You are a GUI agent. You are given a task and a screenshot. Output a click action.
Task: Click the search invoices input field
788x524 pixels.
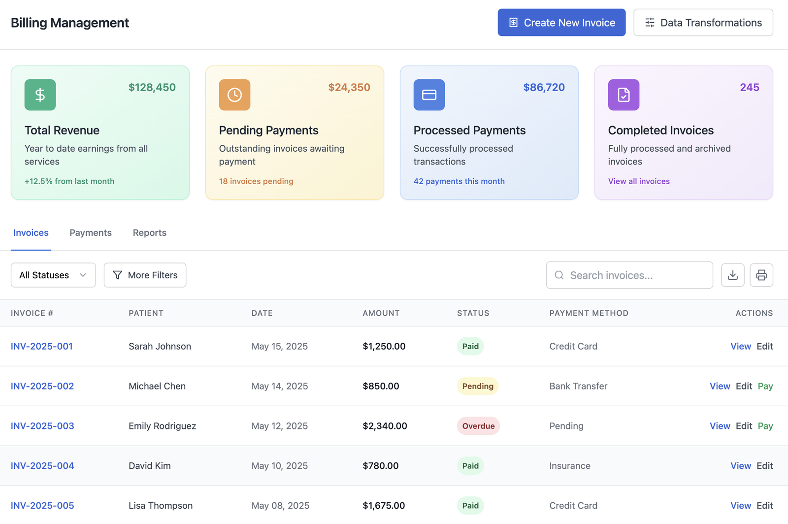click(x=629, y=275)
